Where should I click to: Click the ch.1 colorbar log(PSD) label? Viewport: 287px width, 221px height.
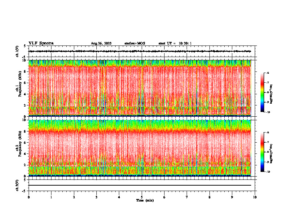(271, 94)
